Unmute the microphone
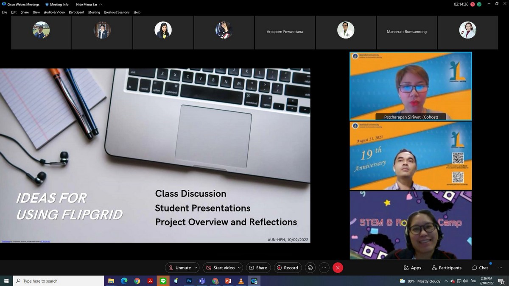 pos(179,268)
